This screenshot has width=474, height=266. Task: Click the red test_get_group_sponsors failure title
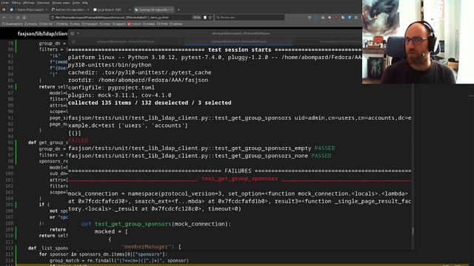[x=239, y=179]
